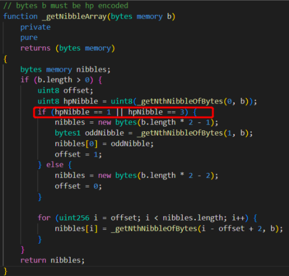This screenshot has width=289, height=276.
Task: Click 'nibbles[i]' in the loop body
Action: coord(76,229)
